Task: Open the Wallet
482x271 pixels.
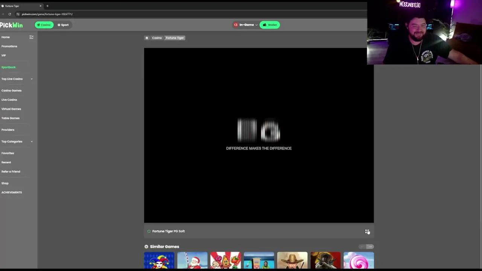Action: click(x=270, y=25)
